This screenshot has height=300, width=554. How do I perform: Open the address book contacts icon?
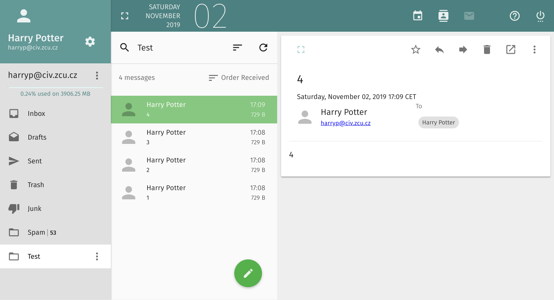pos(443,16)
